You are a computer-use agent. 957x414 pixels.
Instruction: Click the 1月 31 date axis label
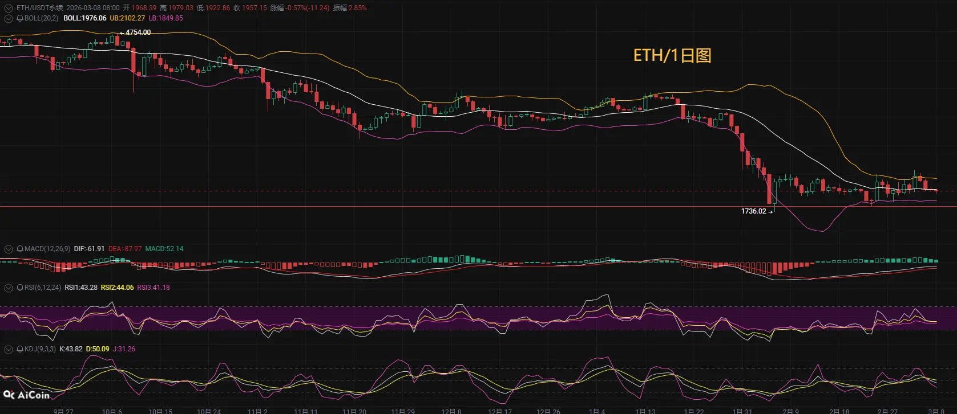click(742, 411)
